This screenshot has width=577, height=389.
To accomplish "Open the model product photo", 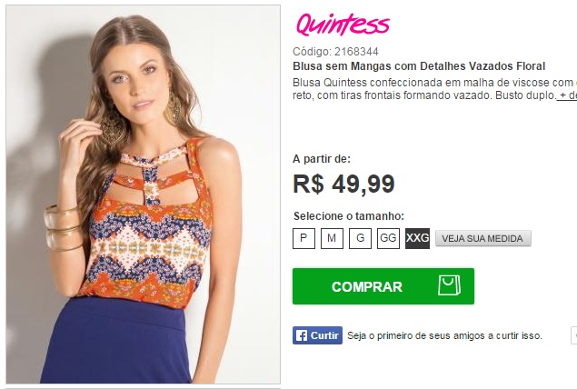I will tap(144, 194).
